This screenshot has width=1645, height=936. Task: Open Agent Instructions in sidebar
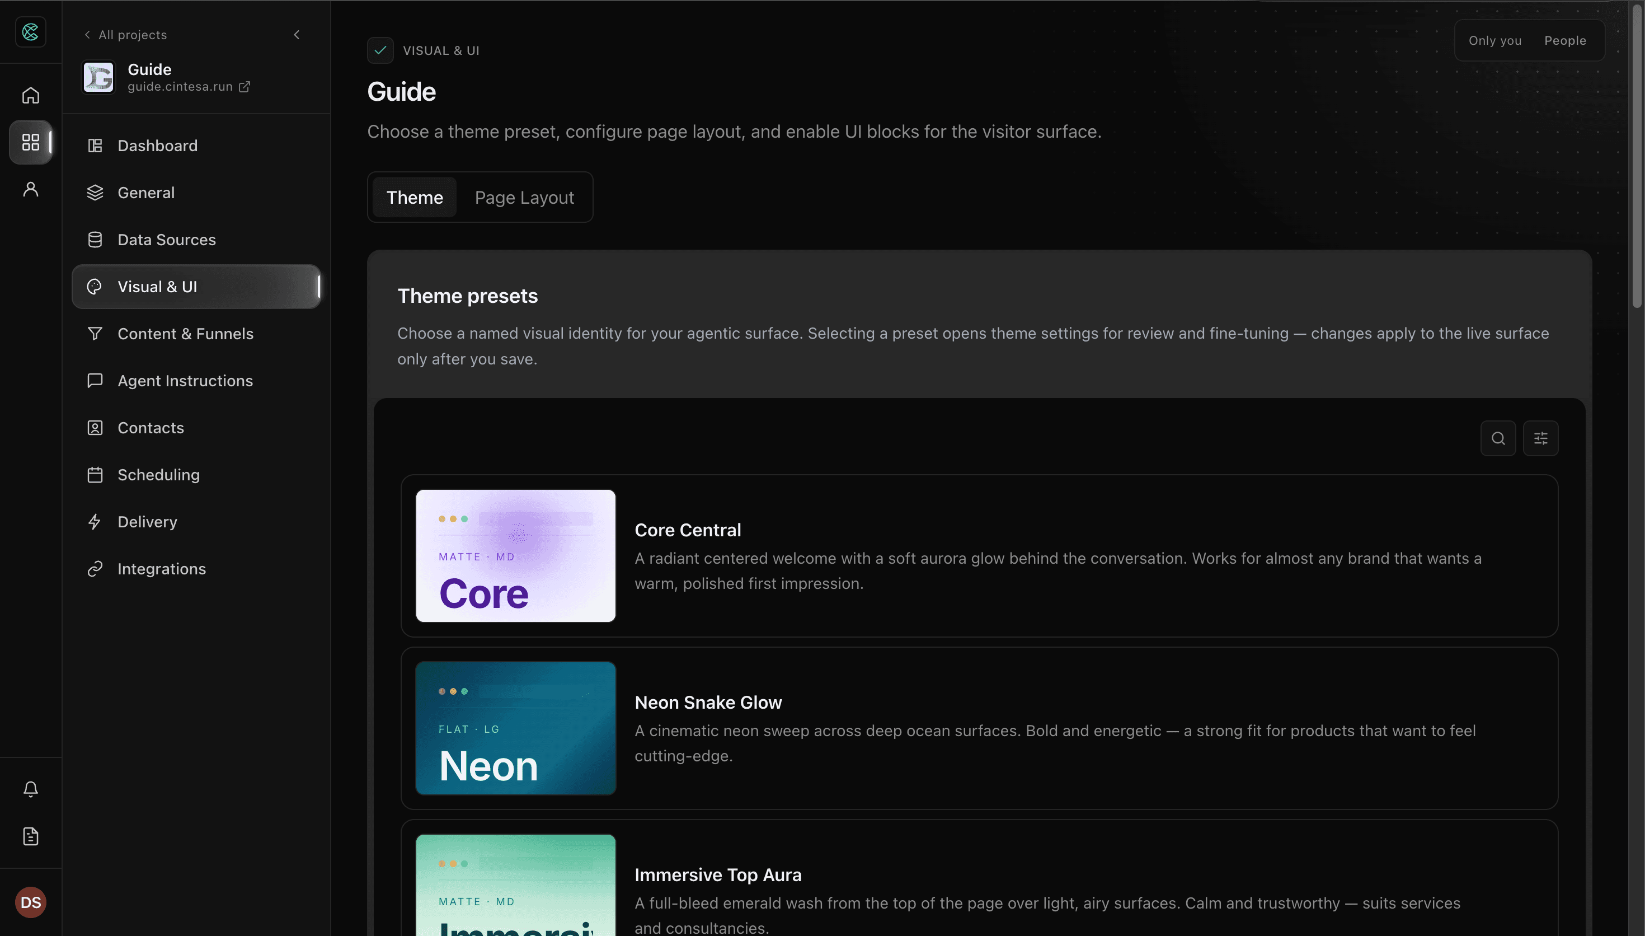pos(196,381)
